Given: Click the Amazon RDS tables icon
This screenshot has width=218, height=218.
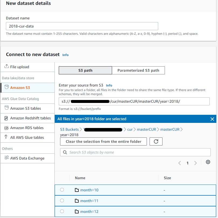Looking at the screenshot, I should [x=6, y=128].
